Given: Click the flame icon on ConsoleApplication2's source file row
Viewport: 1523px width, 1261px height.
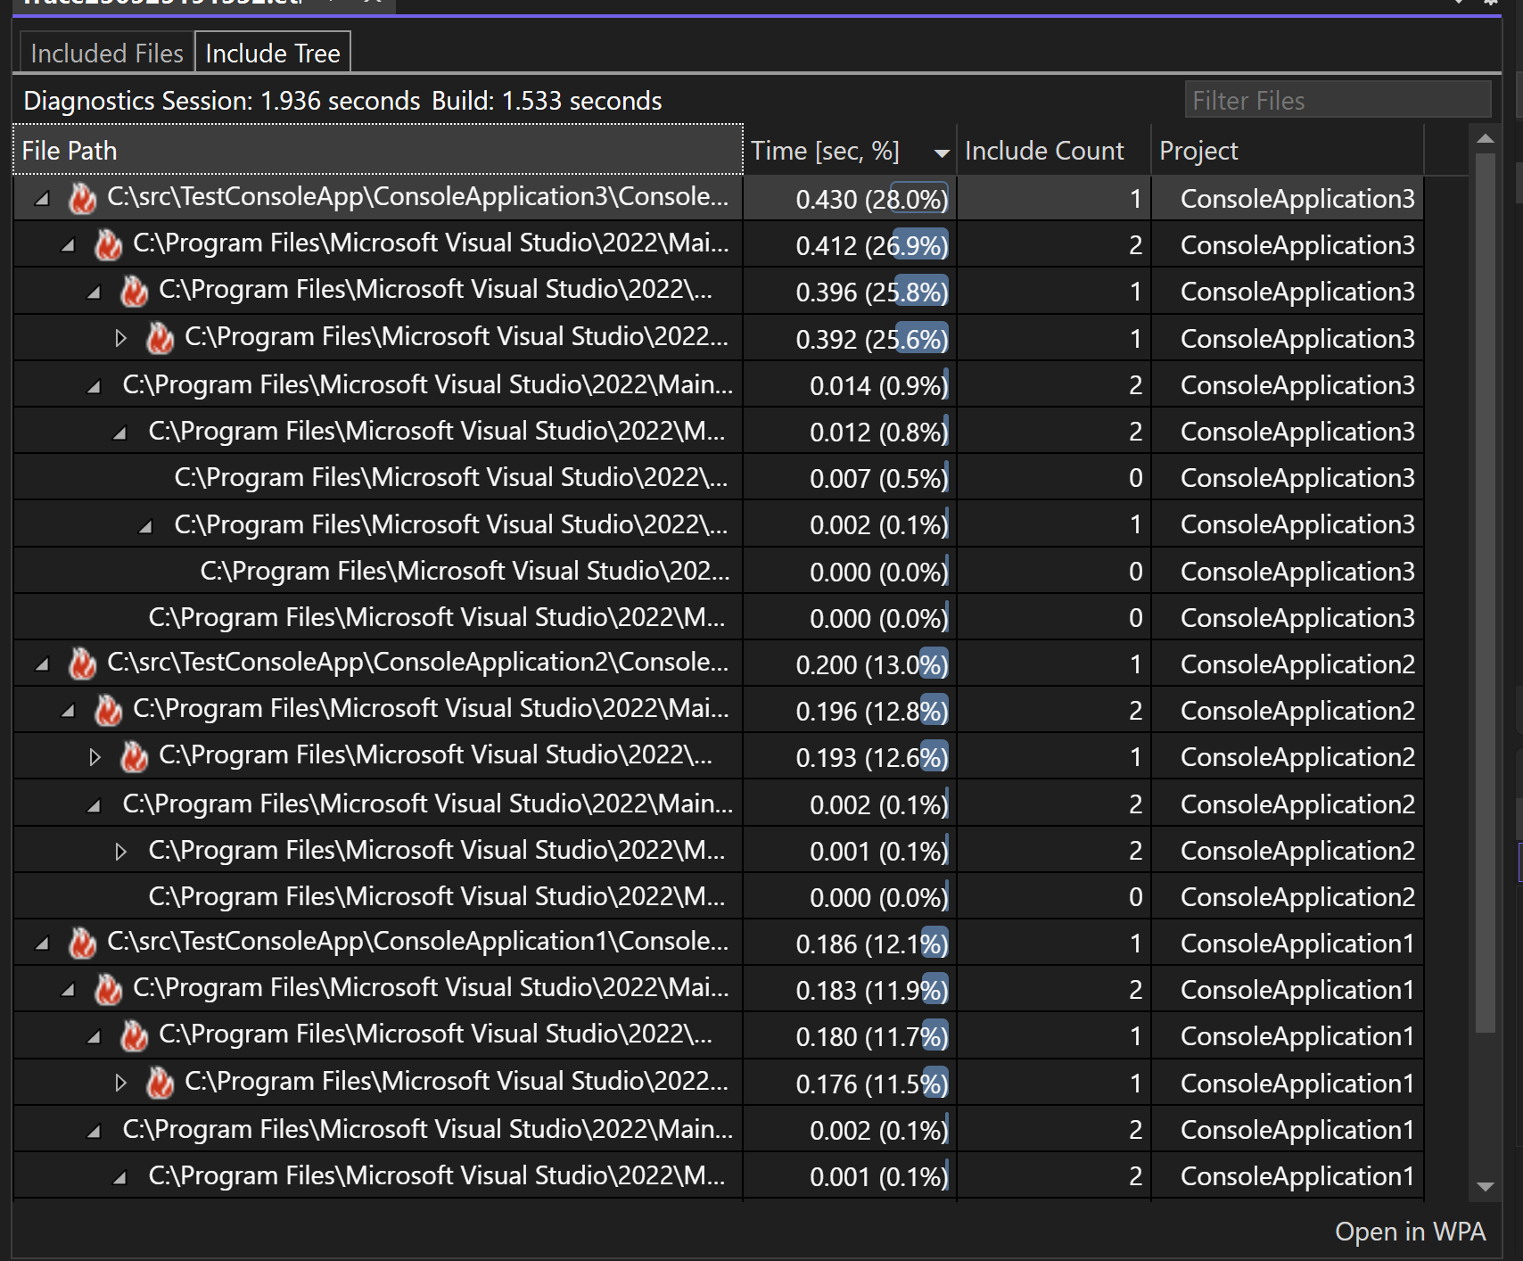Looking at the screenshot, I should (82, 663).
